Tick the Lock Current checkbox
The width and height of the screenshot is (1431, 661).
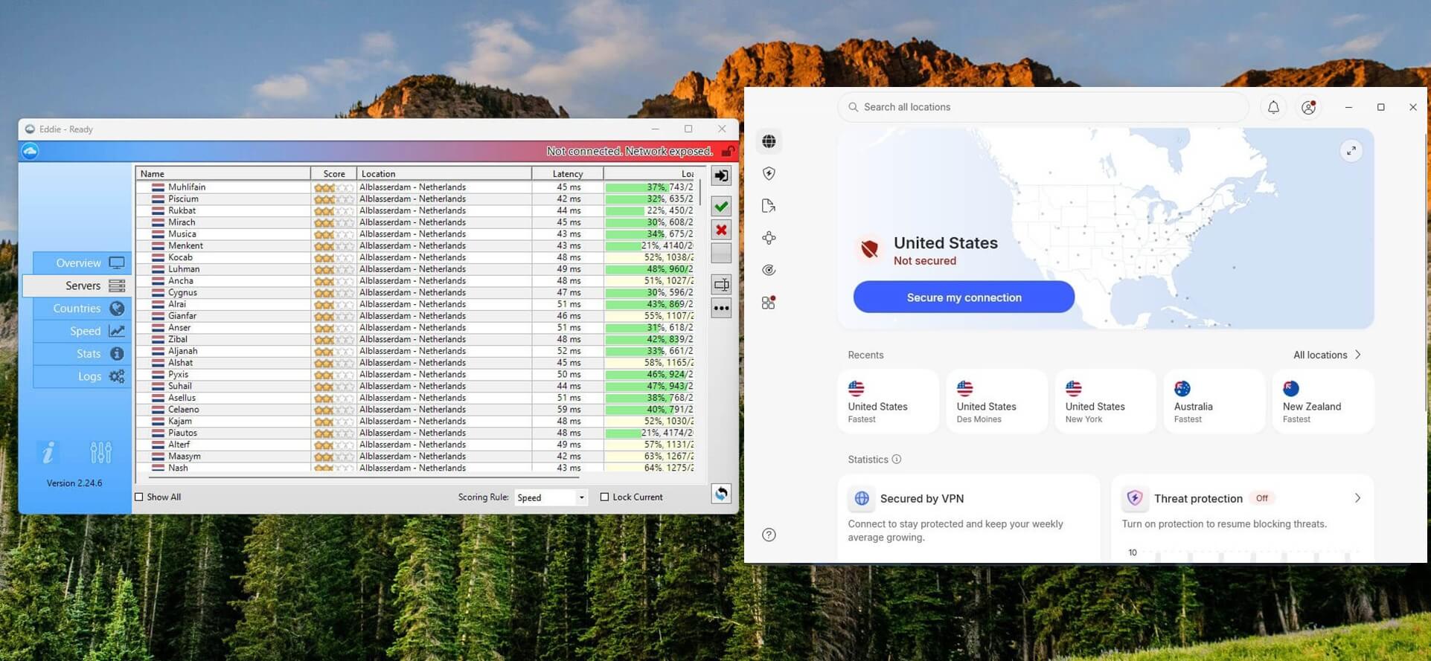point(604,497)
